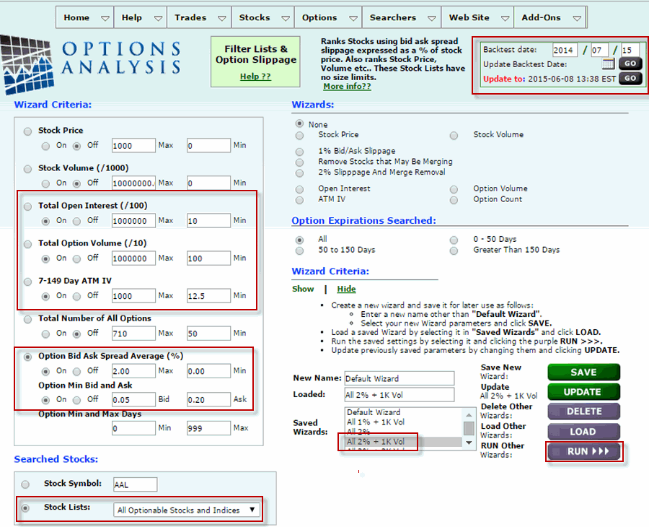
Task: Click Hide wizard criteria link
Action: (x=346, y=289)
